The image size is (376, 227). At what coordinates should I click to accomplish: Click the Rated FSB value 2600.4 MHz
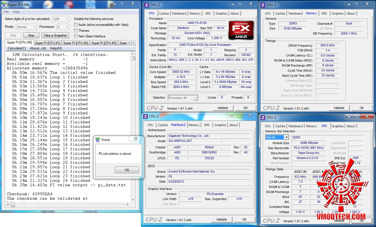181,87
